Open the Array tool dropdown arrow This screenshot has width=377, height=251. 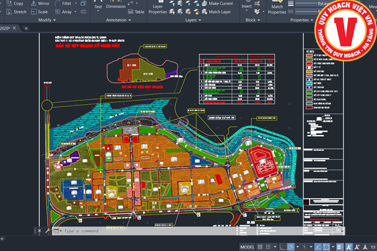77,11
